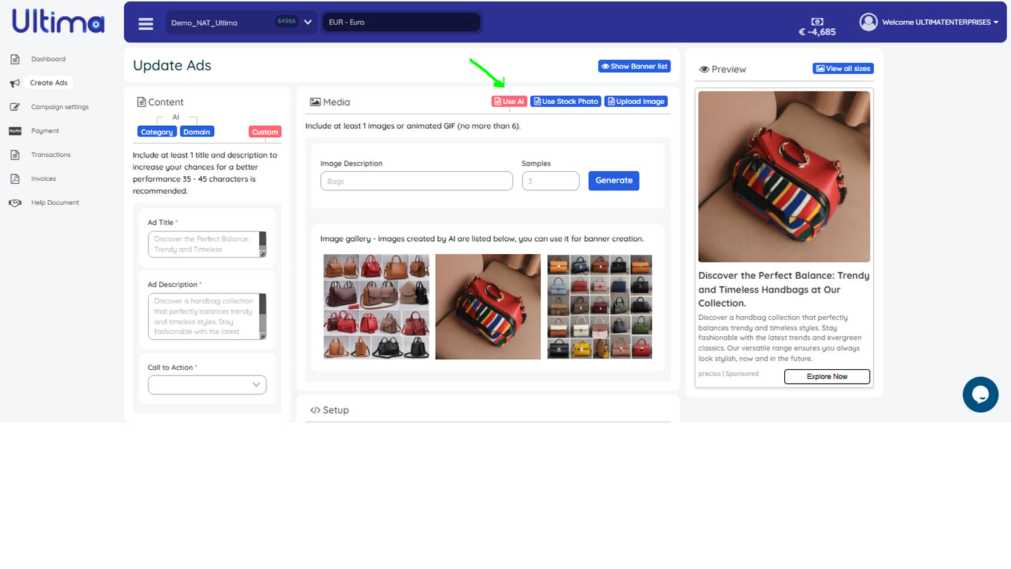Click the Dashboard sidebar icon

click(x=15, y=59)
